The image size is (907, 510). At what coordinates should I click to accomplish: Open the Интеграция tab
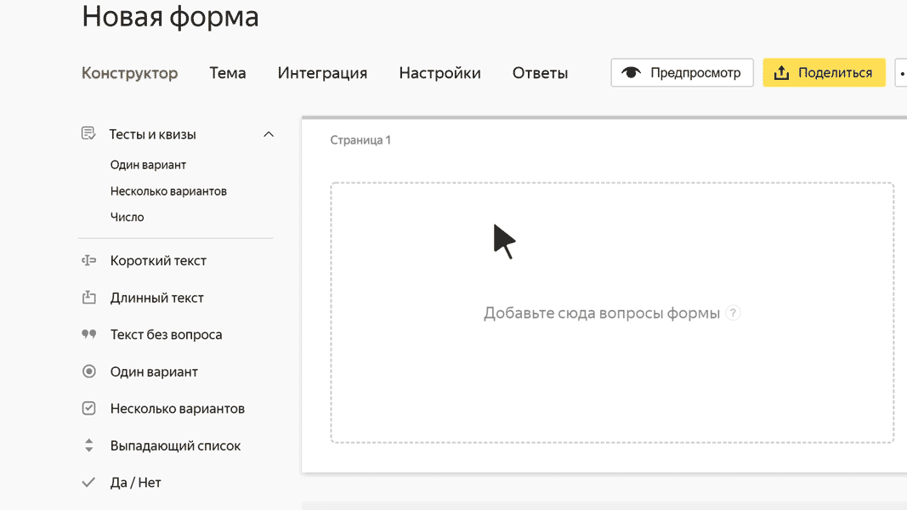click(x=322, y=73)
